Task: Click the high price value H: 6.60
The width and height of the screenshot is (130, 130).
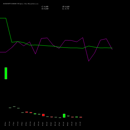Action: pos(66,7)
